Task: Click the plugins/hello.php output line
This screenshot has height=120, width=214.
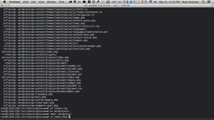Action: point(36,60)
